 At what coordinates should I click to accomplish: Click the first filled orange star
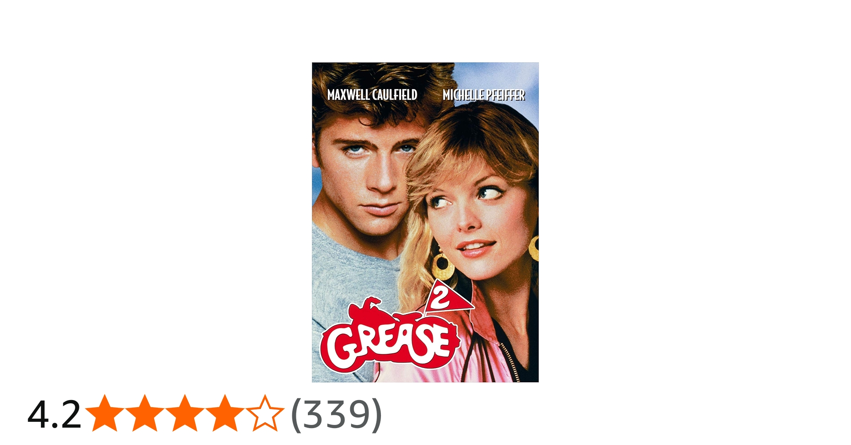(x=105, y=413)
